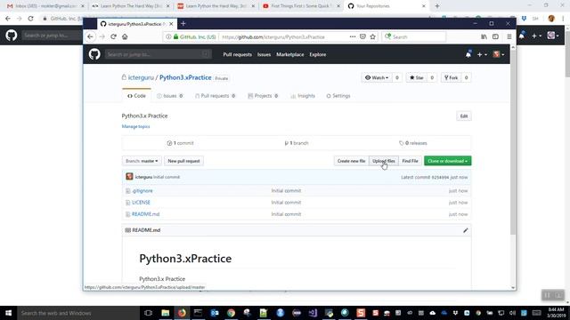Open the plus create-new dropdown in GitHub header
This screenshot has width=570, height=320.
(482, 54)
